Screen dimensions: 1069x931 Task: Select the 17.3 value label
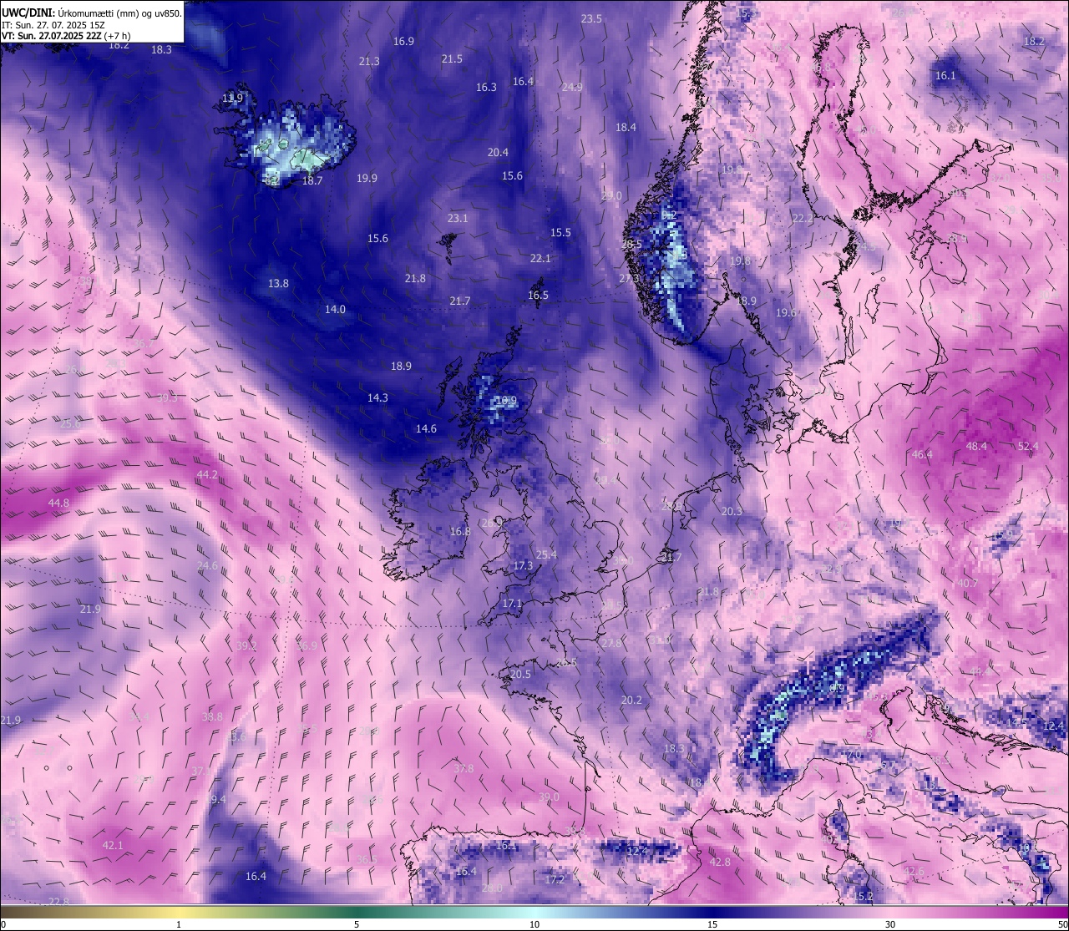[x=523, y=565]
